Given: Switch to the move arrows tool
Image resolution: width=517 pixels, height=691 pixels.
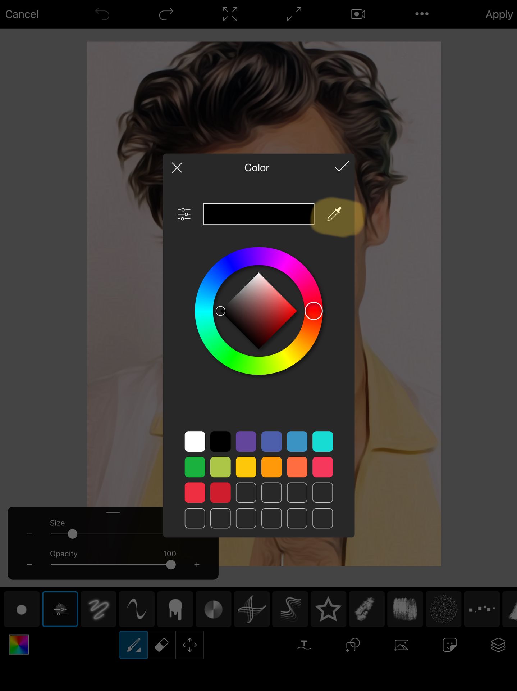Looking at the screenshot, I should coord(190,645).
